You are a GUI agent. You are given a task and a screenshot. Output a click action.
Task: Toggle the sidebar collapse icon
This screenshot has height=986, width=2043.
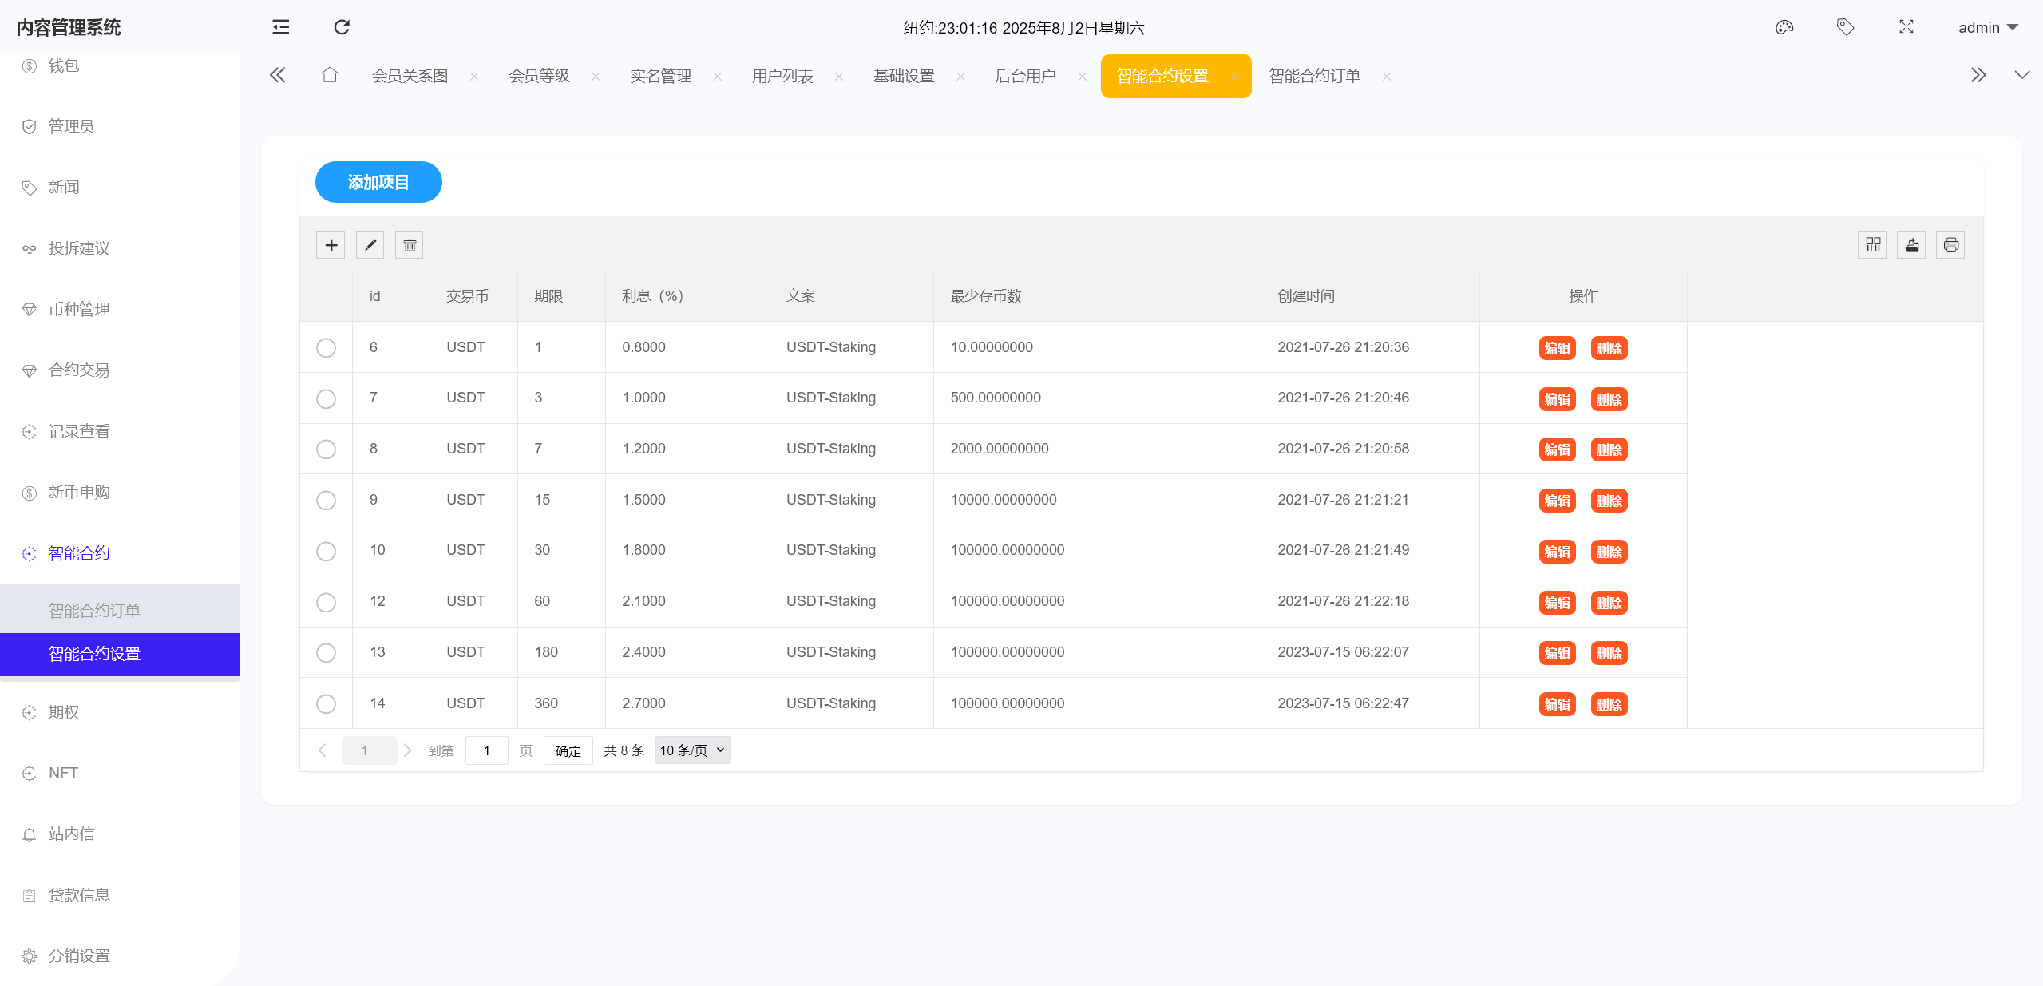pyautogui.click(x=280, y=27)
